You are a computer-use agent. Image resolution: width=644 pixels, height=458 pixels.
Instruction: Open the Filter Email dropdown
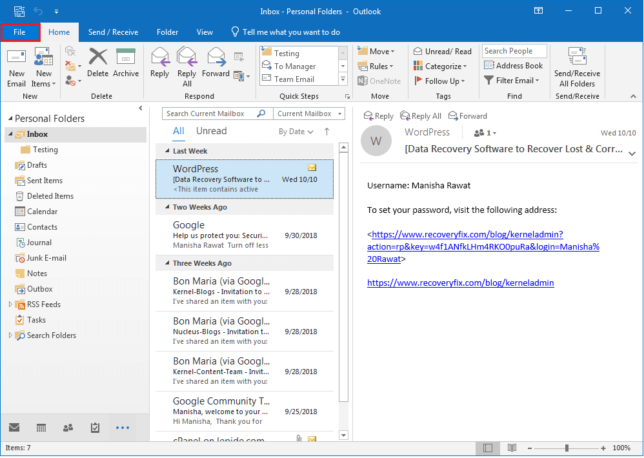[x=511, y=81]
